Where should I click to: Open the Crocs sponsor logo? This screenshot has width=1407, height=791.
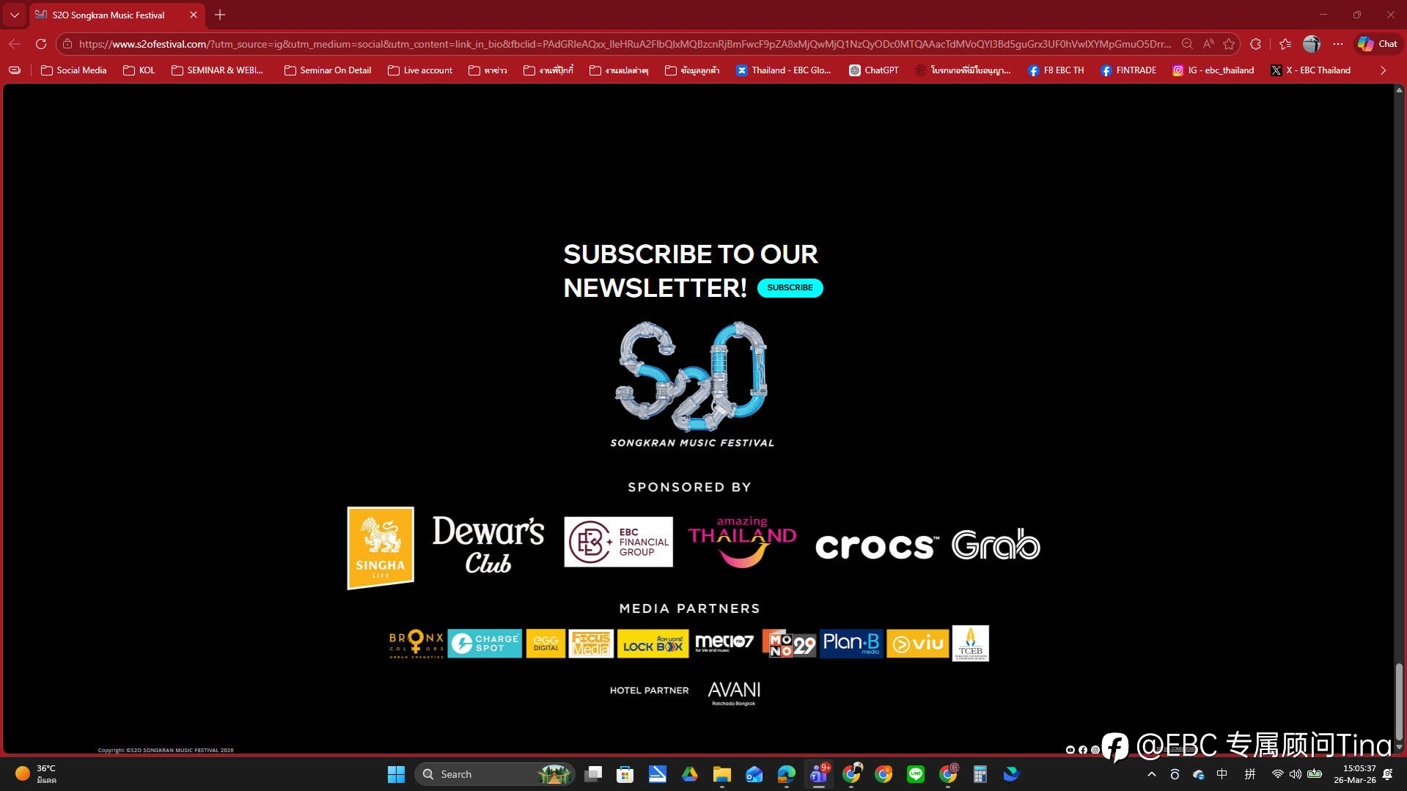(x=877, y=546)
